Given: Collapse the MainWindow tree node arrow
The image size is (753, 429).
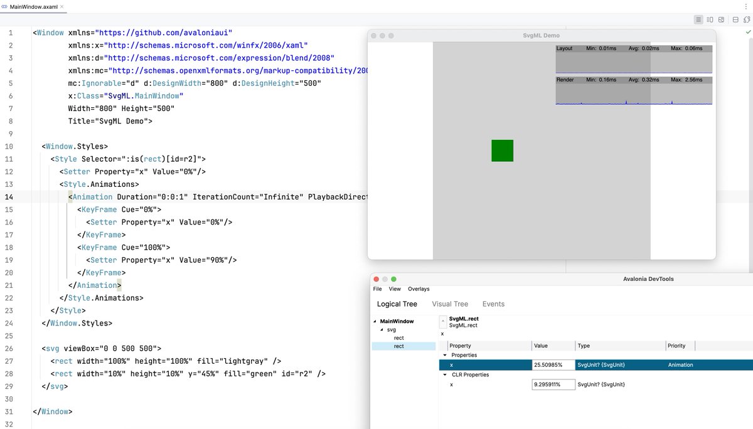Looking at the screenshot, I should pyautogui.click(x=375, y=322).
